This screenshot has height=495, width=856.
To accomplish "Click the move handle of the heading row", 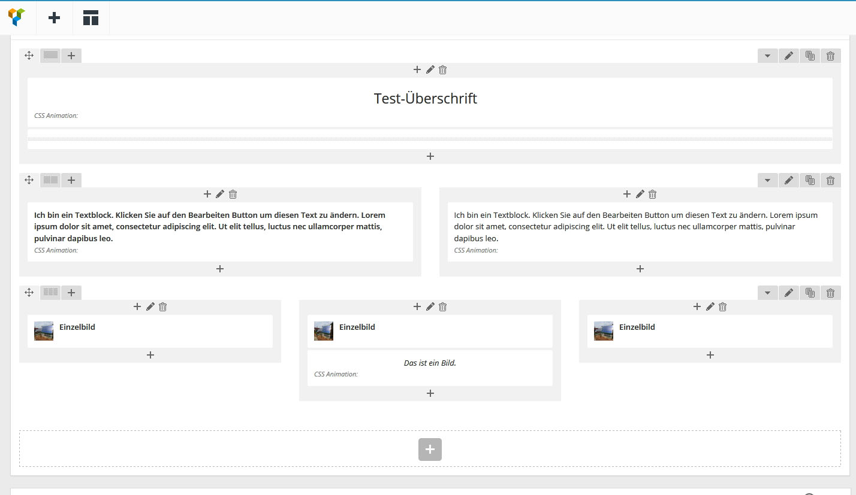I will pyautogui.click(x=29, y=56).
